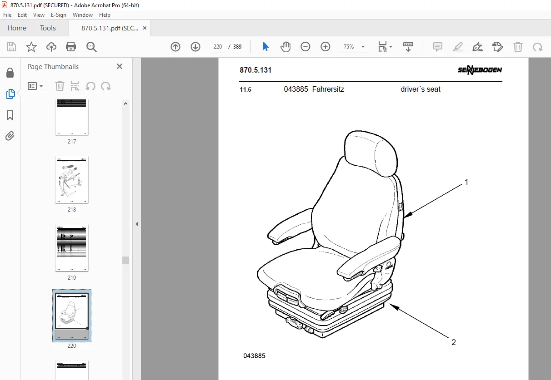Select page 218 thumbnail
Image resolution: width=551 pixels, height=380 pixels.
(72, 180)
